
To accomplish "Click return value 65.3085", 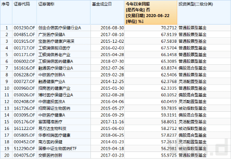I will pyautogui.click(x=169, y=61).
